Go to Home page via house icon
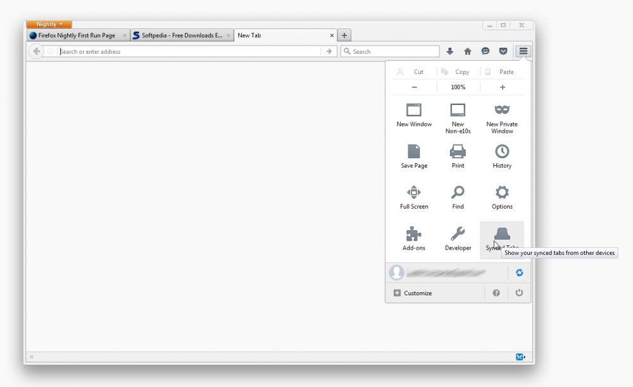The height and width of the screenshot is (387, 633). click(468, 51)
